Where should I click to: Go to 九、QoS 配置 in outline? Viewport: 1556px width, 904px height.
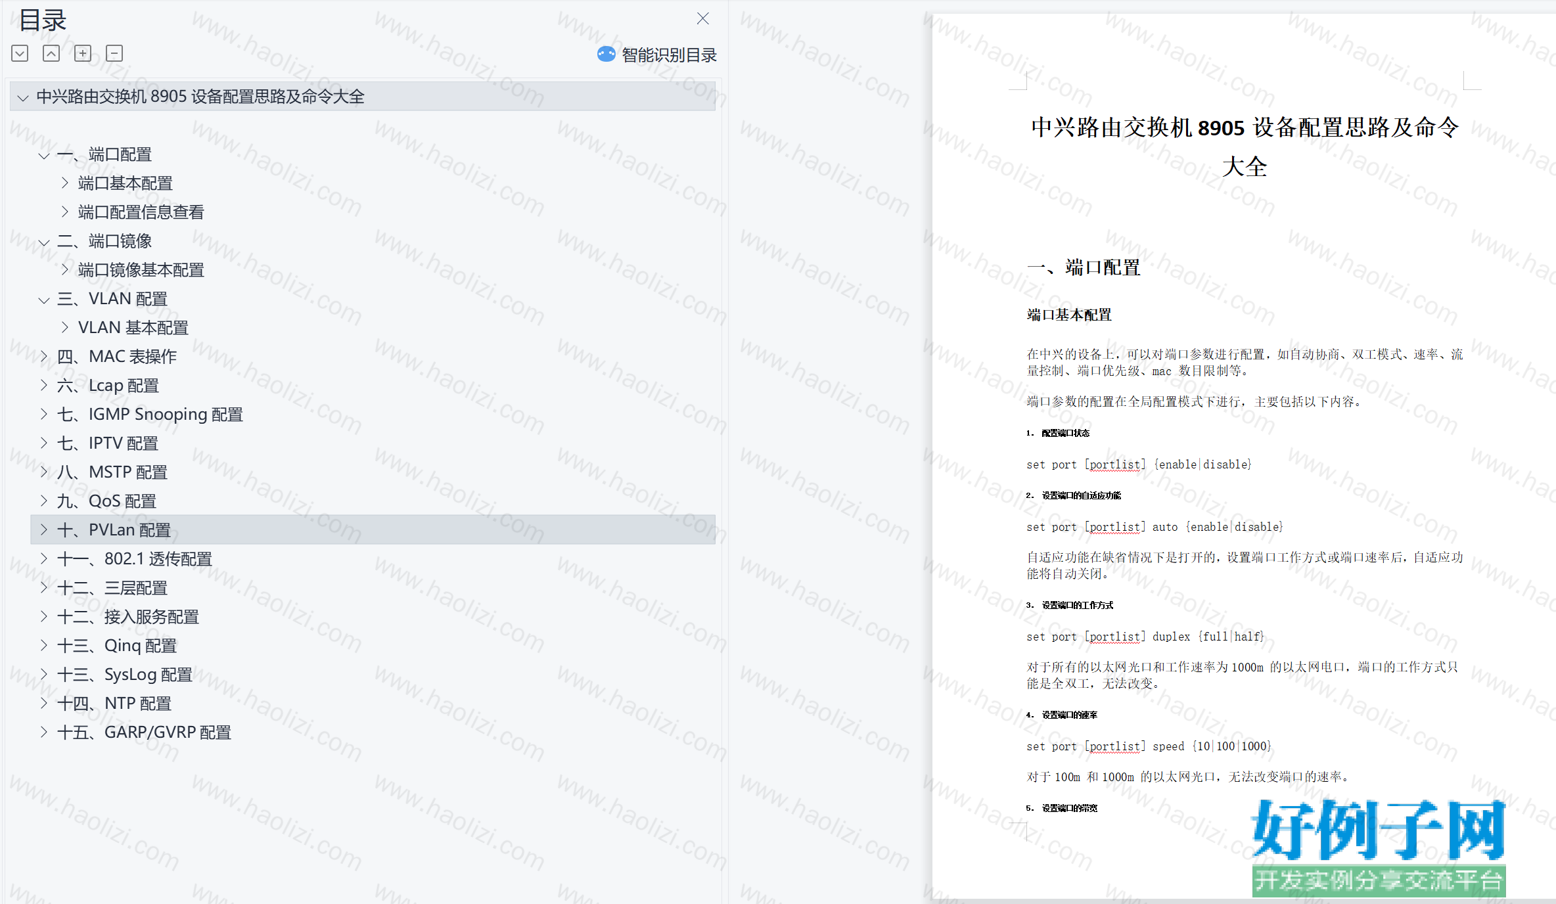point(106,501)
